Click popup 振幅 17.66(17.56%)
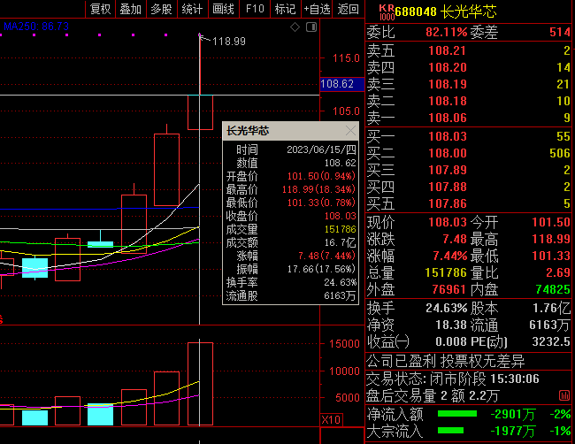The image size is (575, 444). click(x=321, y=269)
